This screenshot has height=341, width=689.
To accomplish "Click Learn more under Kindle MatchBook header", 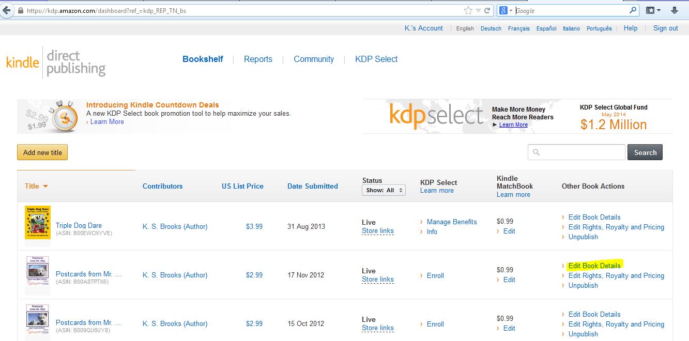I will (513, 195).
